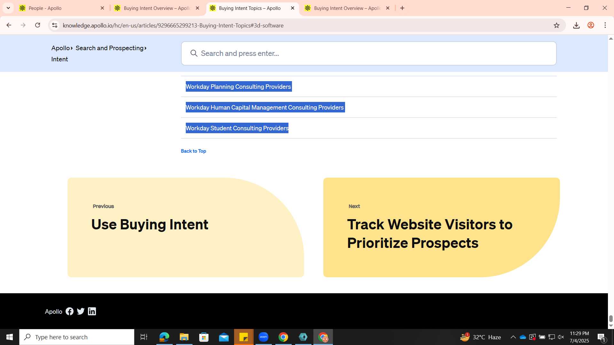Click the browser address bar URL
Screen dimensions: 614x345
173,25
